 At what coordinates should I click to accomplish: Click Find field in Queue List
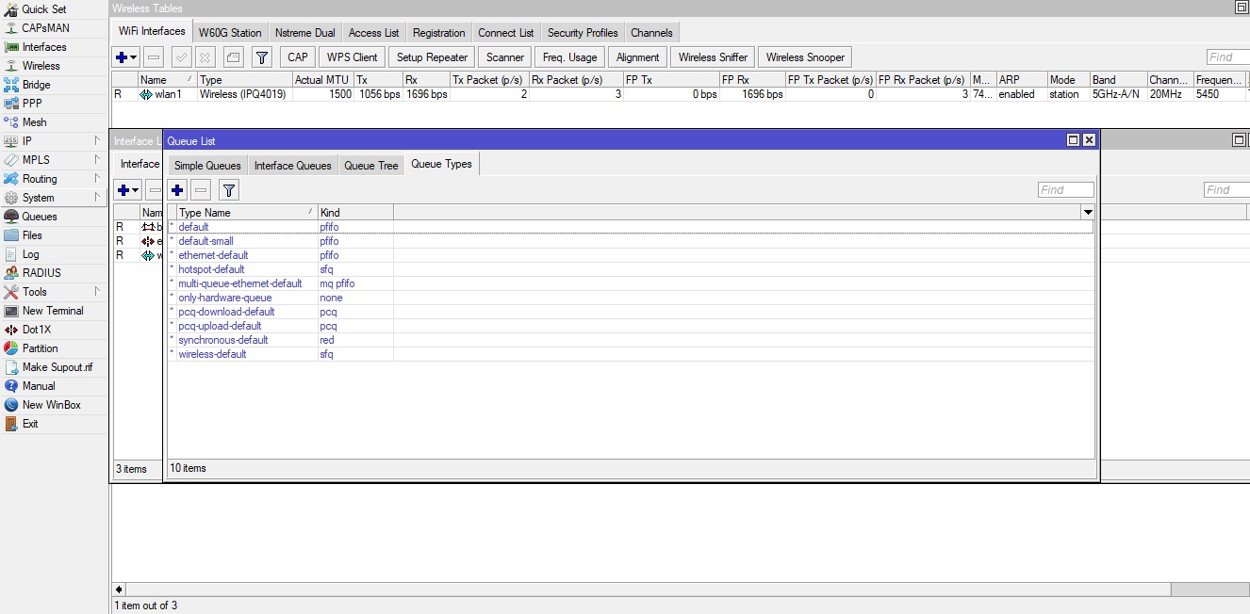click(x=1065, y=190)
